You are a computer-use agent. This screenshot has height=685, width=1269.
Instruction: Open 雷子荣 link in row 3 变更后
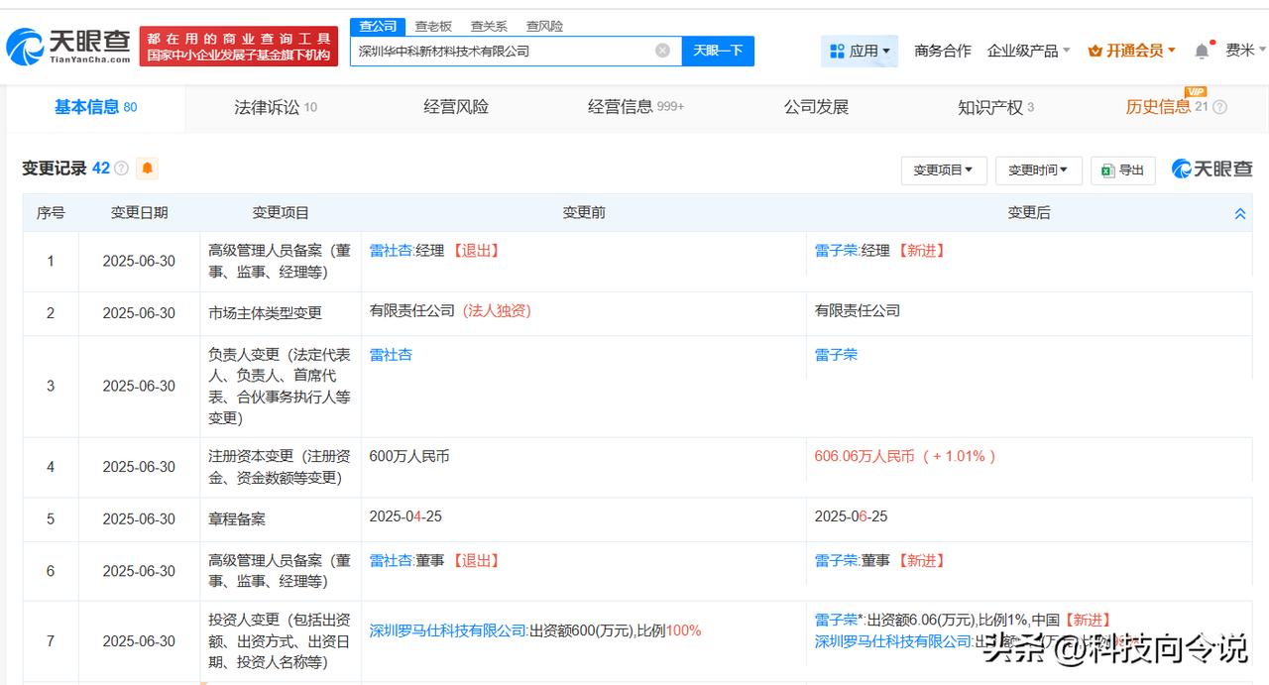[837, 355]
